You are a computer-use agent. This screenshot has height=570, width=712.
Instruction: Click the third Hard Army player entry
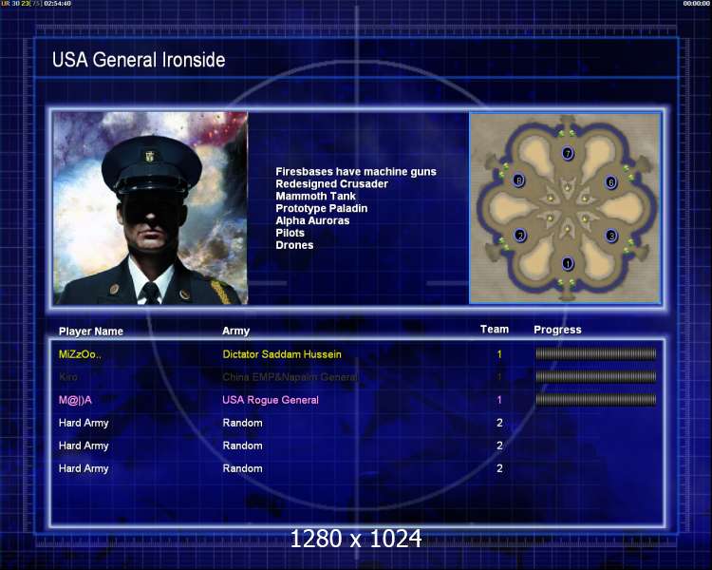[x=84, y=468]
